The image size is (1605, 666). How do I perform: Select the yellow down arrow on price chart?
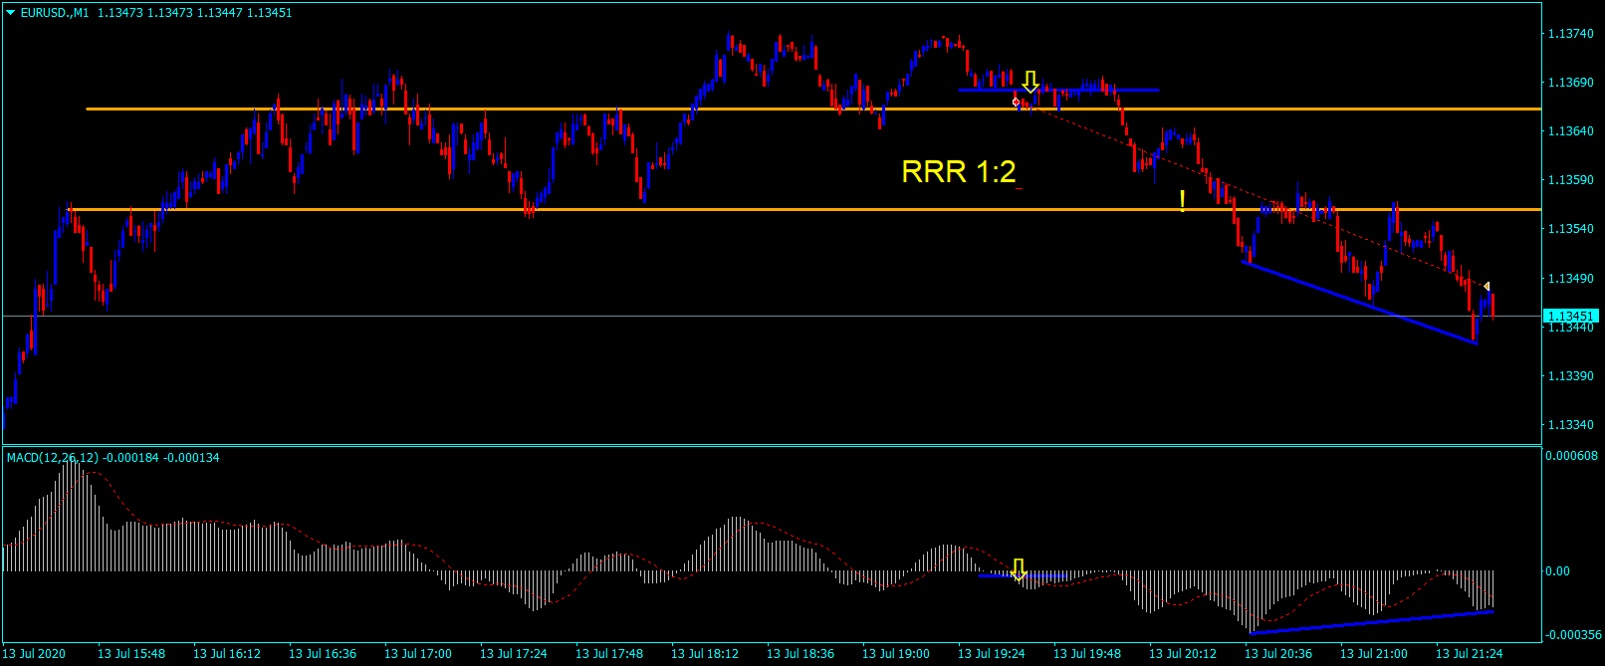click(x=1031, y=81)
